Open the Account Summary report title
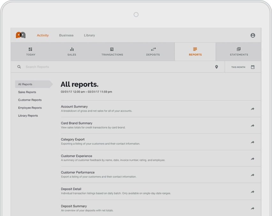 pyautogui.click(x=74, y=107)
